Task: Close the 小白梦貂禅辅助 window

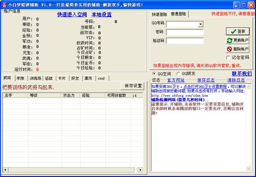Action: click(251, 5)
